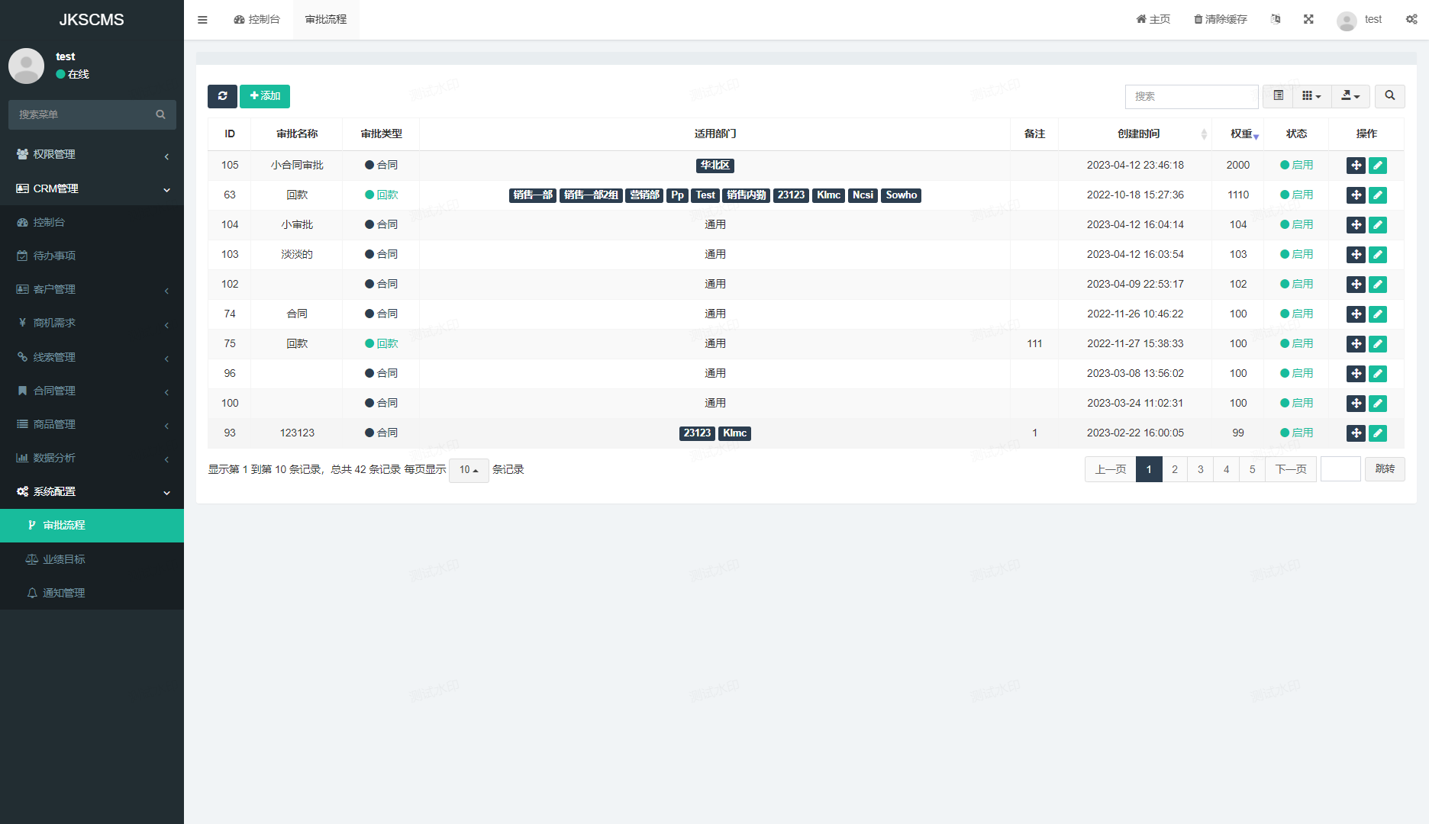The height and width of the screenshot is (824, 1429).
Task: Toggle 启用 status for row 105
Action: (1296, 166)
